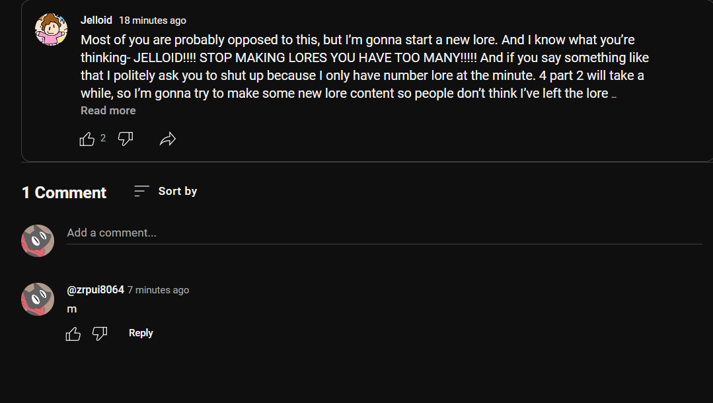
Task: Click the Add a comment field
Action: 383,233
